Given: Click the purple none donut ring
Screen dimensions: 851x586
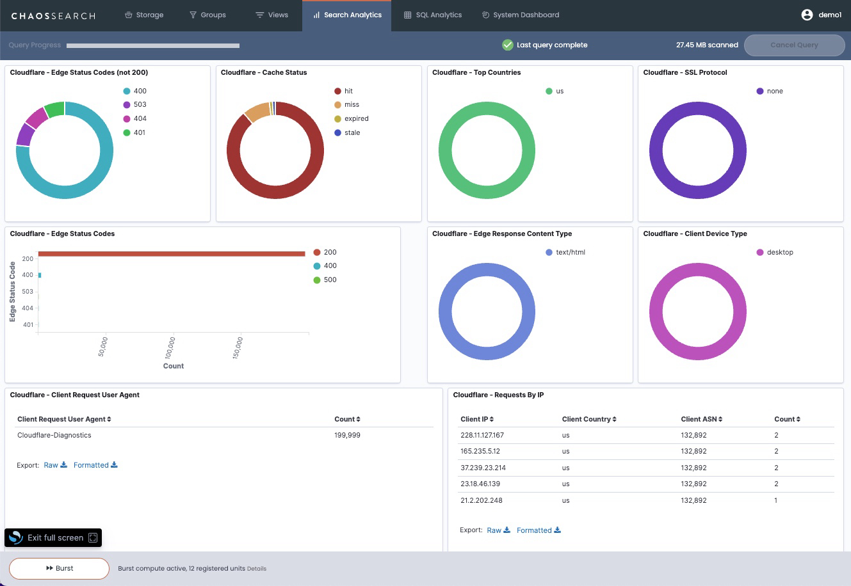Looking at the screenshot, I should [698, 192].
